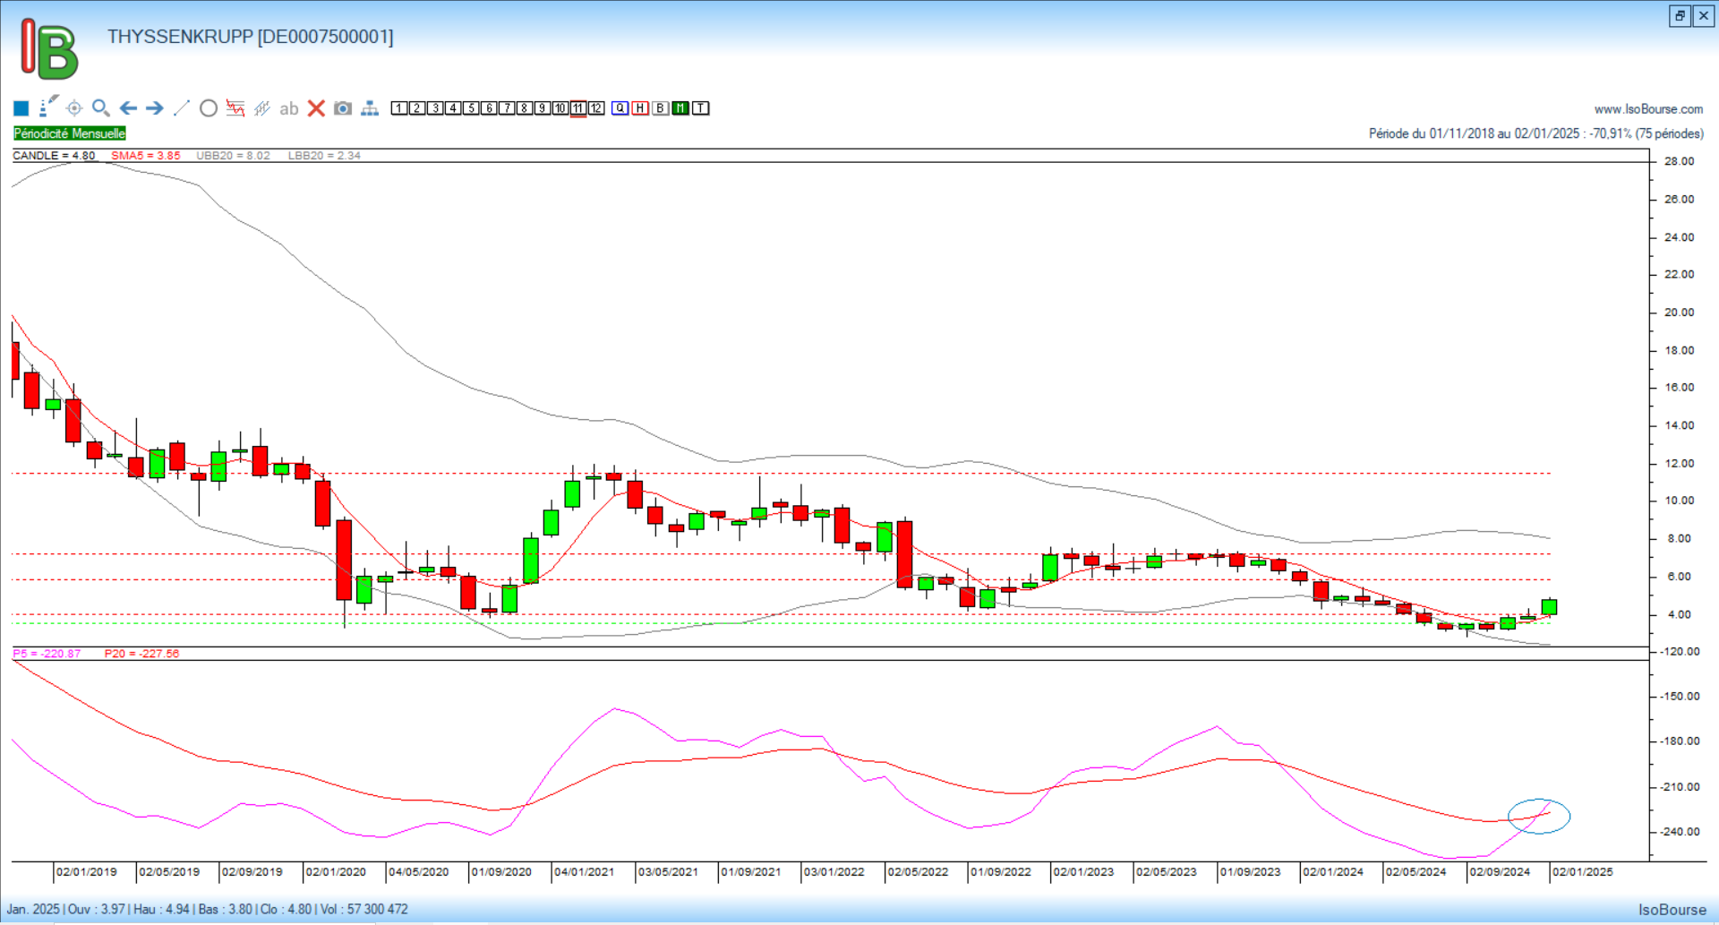
Task: Click the 02/01/2019 date axis label
Action: [87, 871]
